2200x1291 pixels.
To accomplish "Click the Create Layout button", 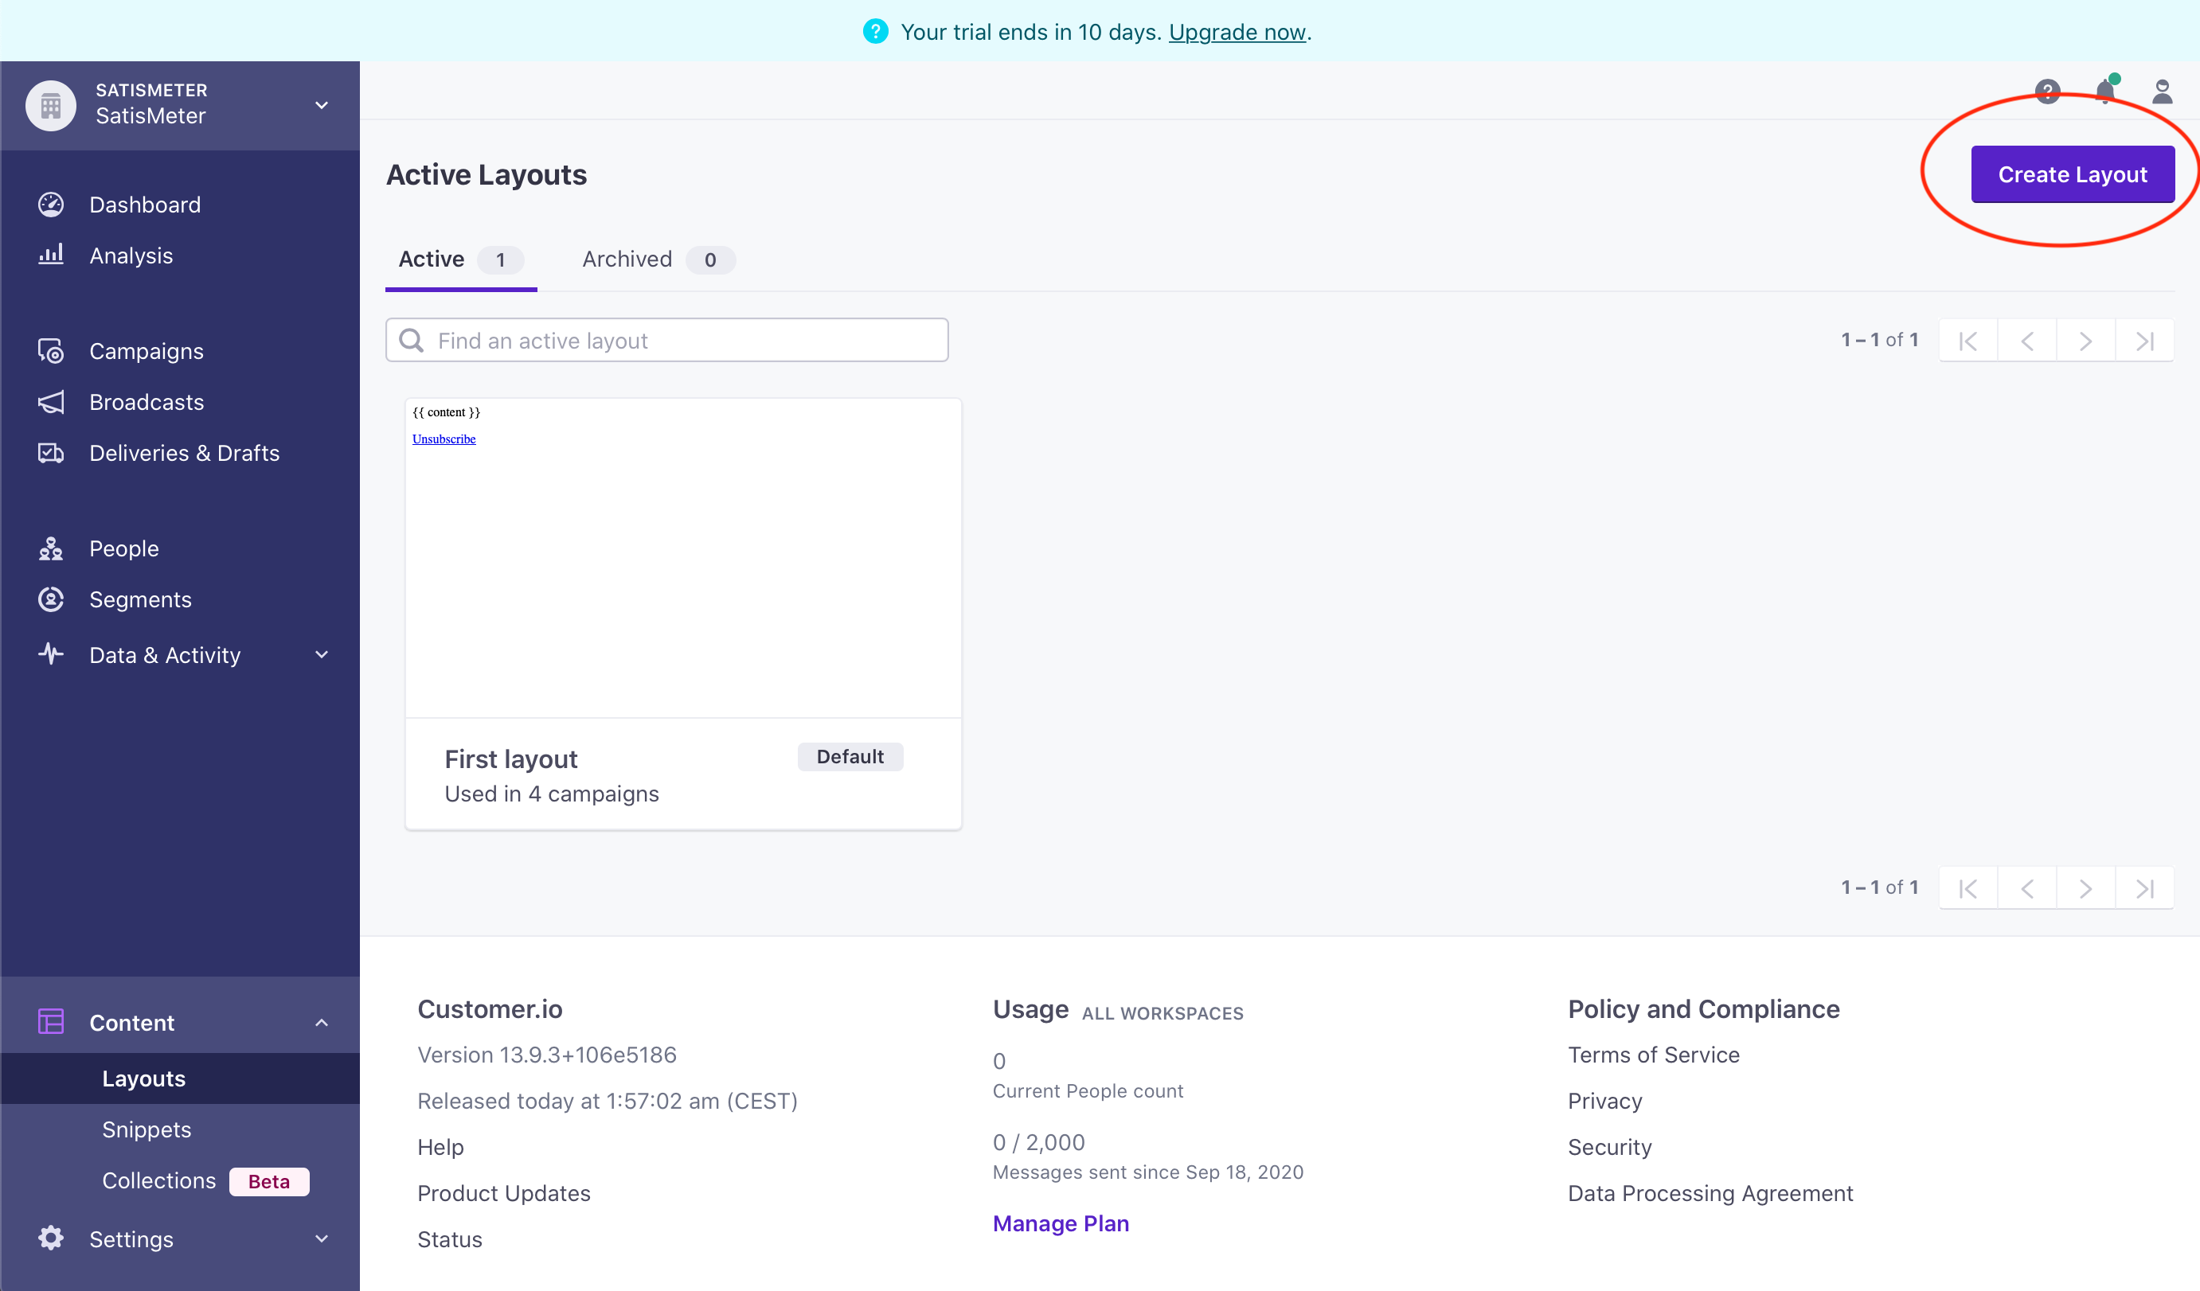I will coord(2073,174).
